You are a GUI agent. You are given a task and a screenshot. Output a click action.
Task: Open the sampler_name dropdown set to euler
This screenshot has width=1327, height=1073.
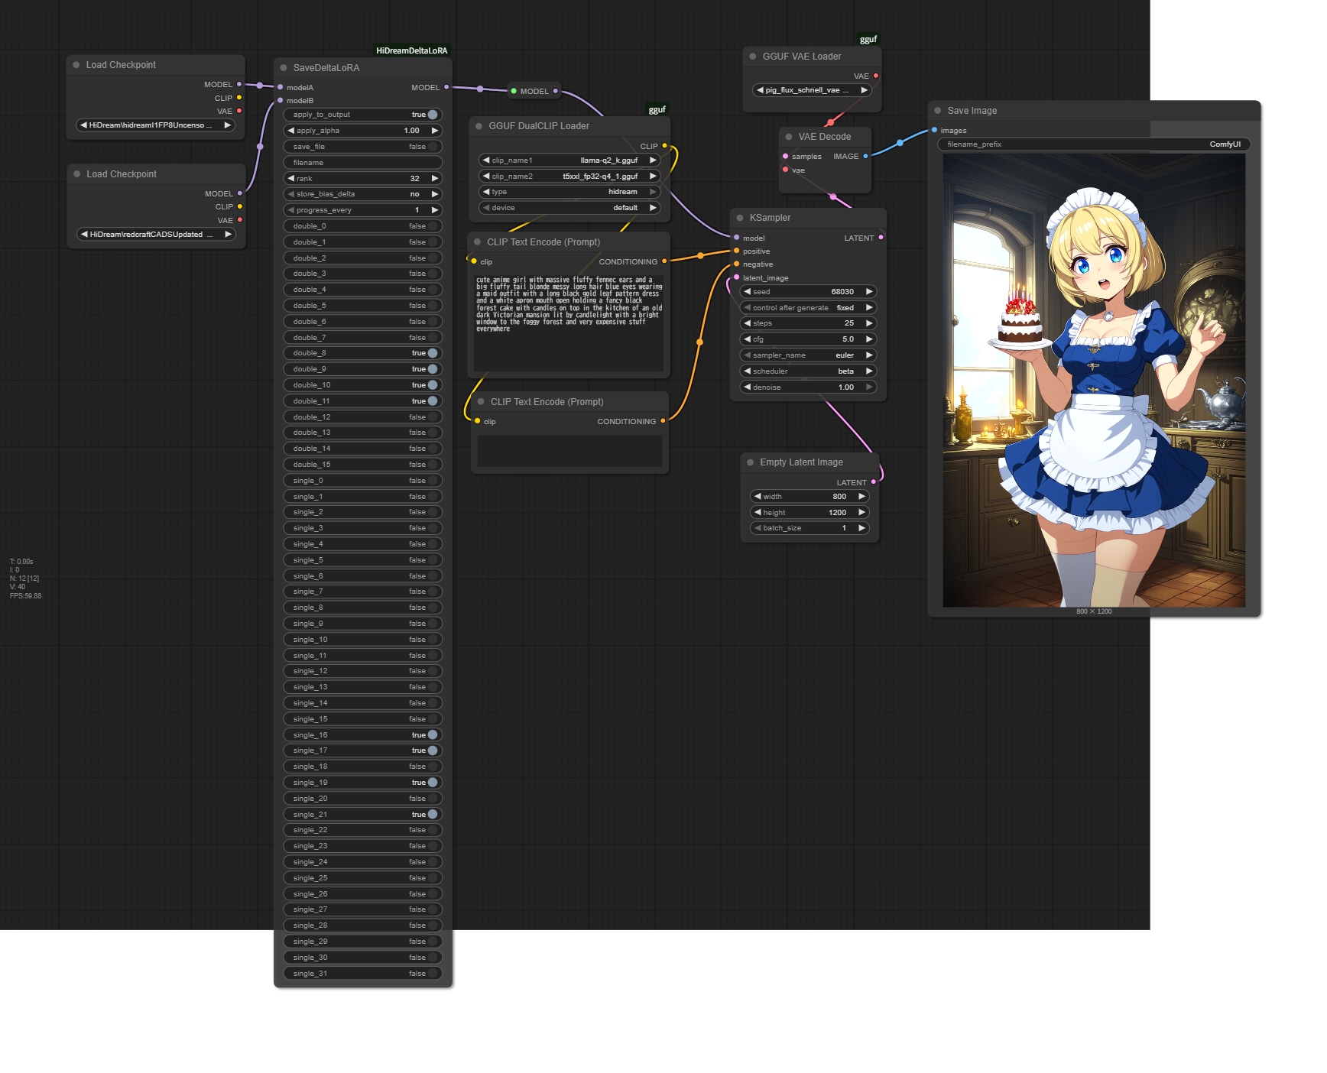tap(808, 355)
